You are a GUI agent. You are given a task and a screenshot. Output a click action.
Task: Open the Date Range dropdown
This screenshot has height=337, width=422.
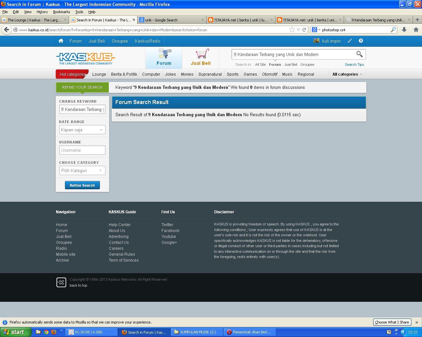pos(82,130)
